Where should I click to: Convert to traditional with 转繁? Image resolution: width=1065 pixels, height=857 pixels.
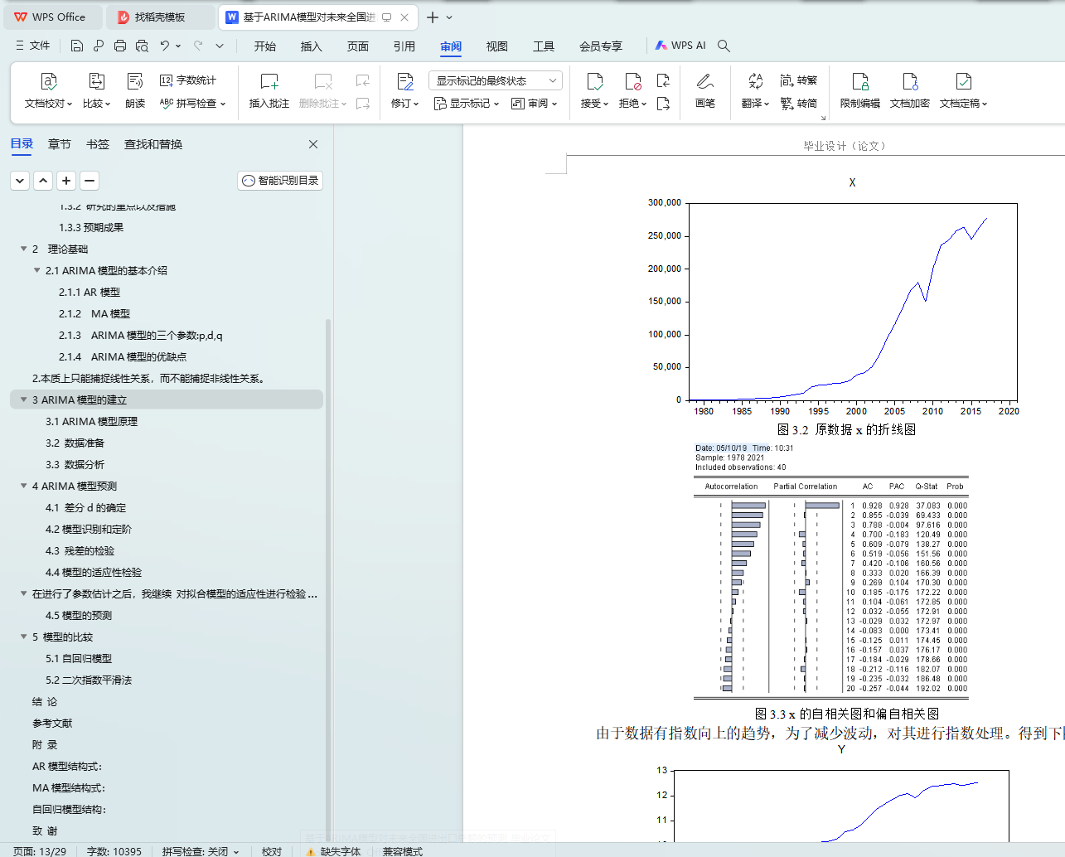point(799,80)
